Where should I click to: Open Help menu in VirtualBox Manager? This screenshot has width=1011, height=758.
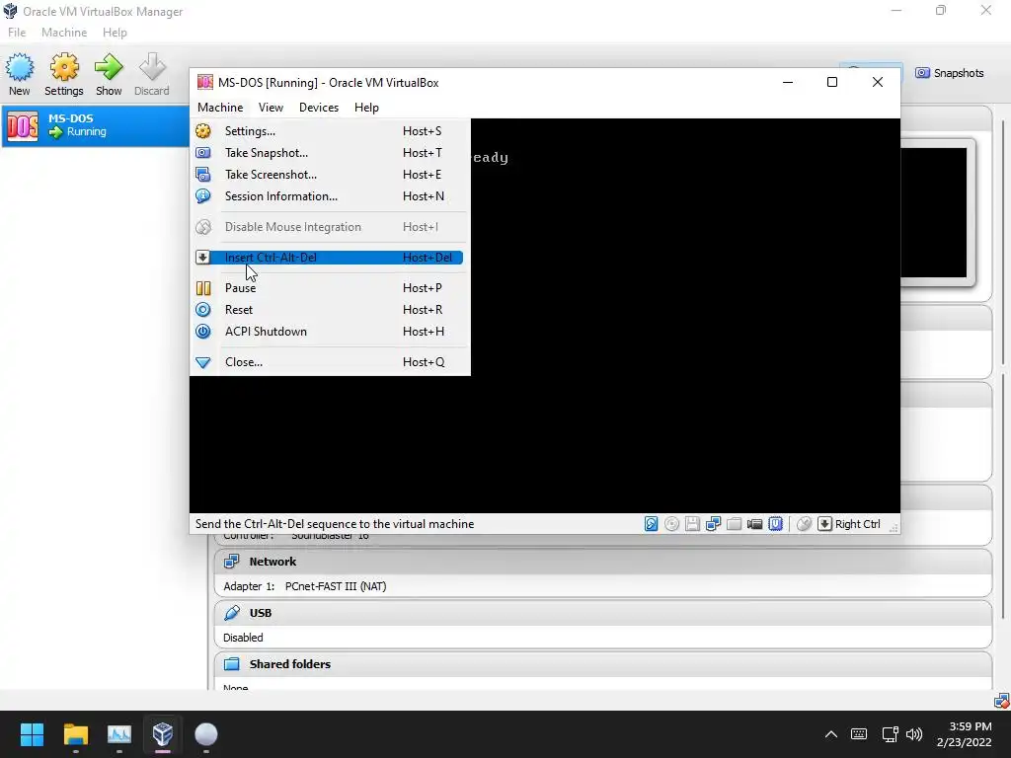[115, 33]
